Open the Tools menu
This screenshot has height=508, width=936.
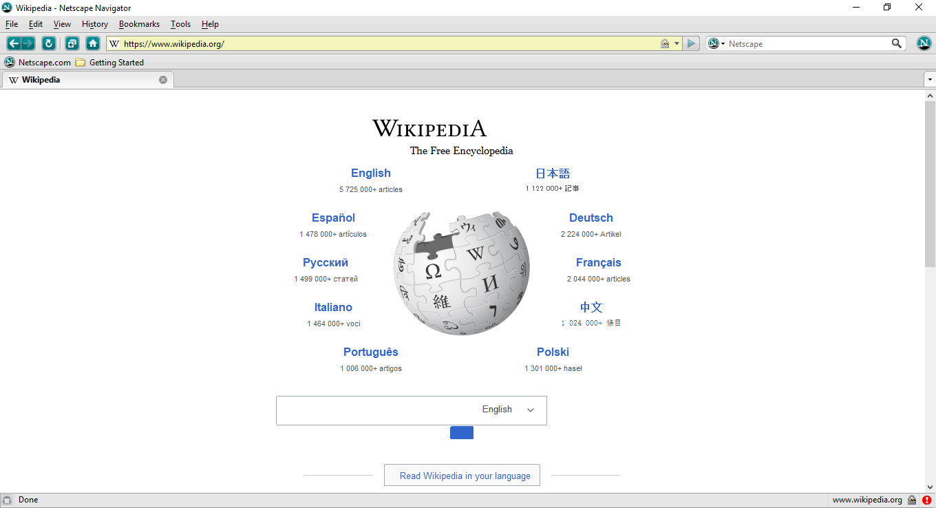pos(180,24)
